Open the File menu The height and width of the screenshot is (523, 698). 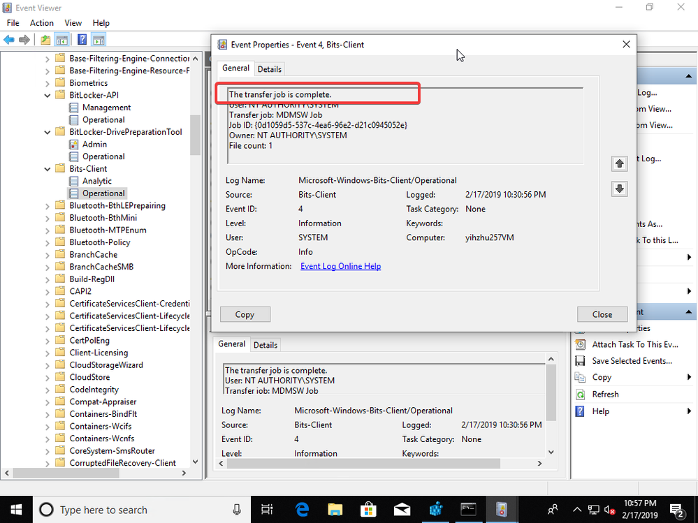[x=13, y=23]
